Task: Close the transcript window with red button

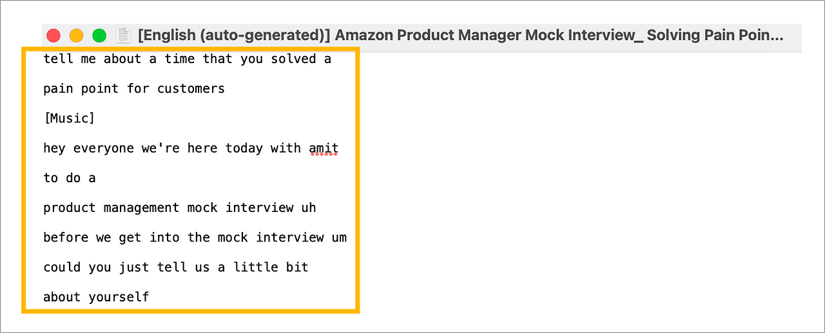Action: click(53, 35)
